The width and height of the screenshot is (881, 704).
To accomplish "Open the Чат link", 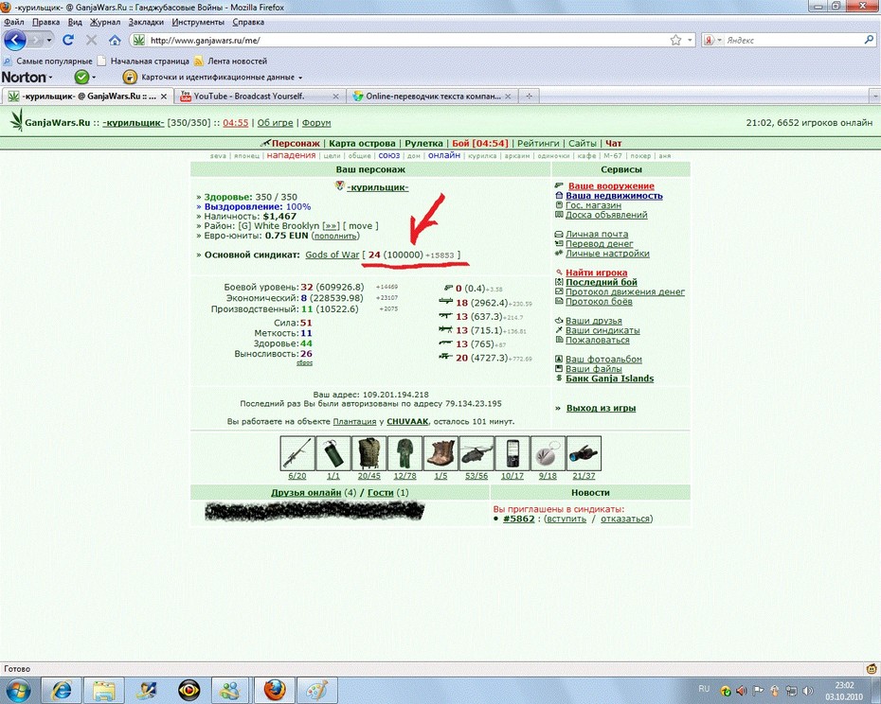I will click(614, 143).
